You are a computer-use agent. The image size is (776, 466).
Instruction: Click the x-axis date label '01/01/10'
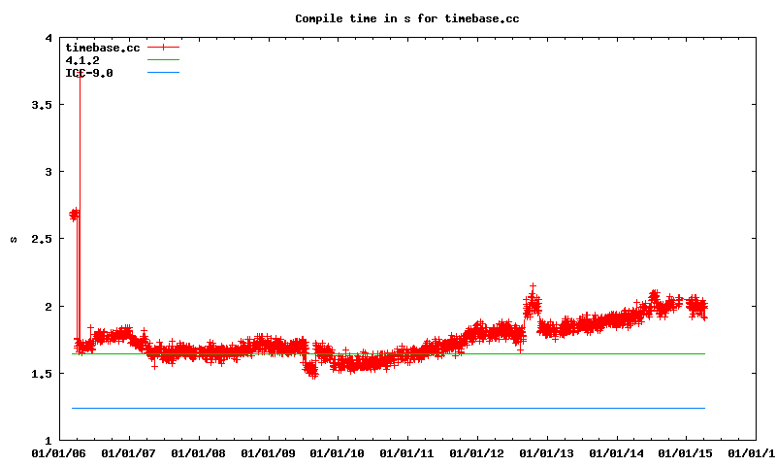coord(338,452)
